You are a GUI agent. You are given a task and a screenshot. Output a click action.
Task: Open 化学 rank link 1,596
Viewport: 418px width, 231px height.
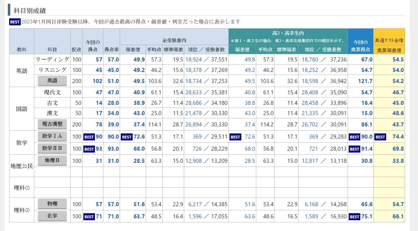[x=195, y=216]
